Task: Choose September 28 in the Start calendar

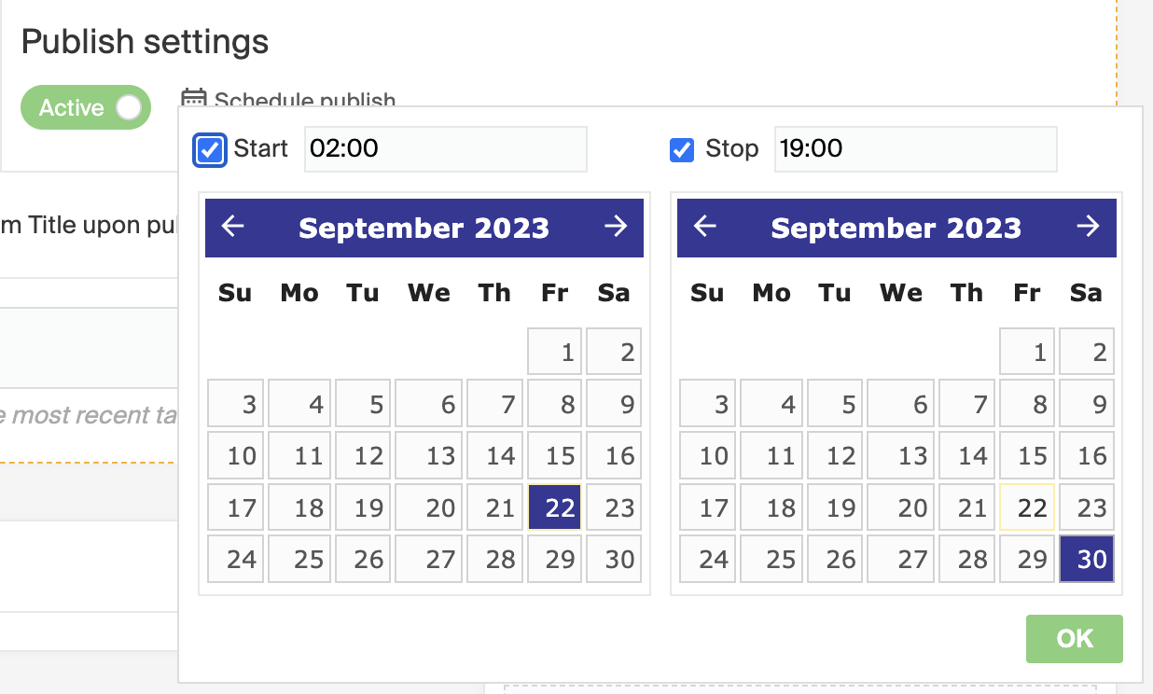Action: pyautogui.click(x=495, y=559)
